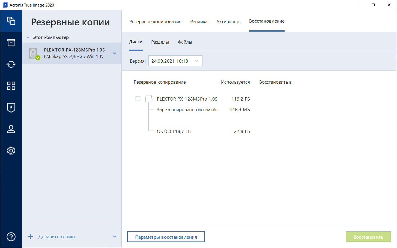Click the green Восстановить button
This screenshot has width=397, height=248.
pyautogui.click(x=368, y=237)
